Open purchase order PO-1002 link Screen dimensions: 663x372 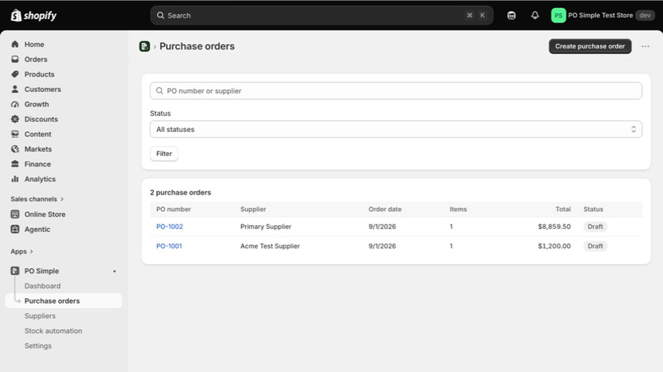pyautogui.click(x=169, y=227)
